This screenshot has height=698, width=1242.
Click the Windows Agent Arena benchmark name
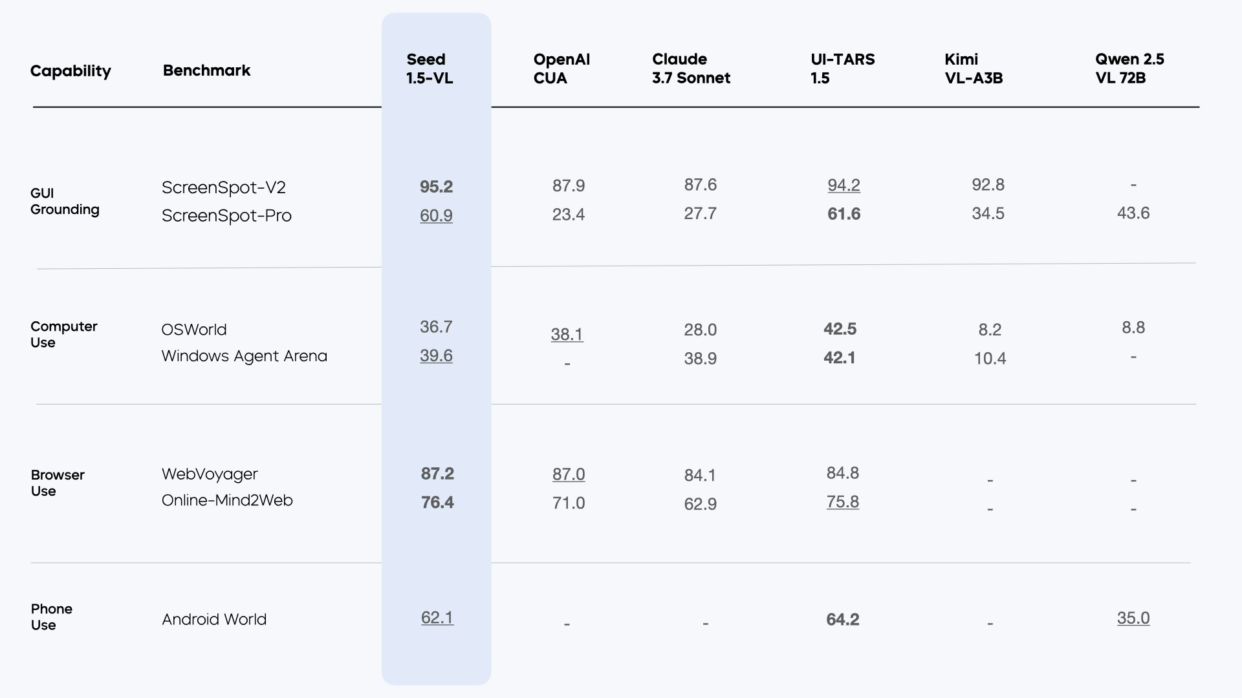[x=244, y=356]
